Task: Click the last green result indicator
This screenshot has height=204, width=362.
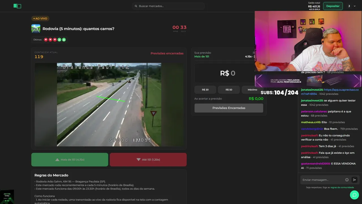Action: tap(64, 40)
